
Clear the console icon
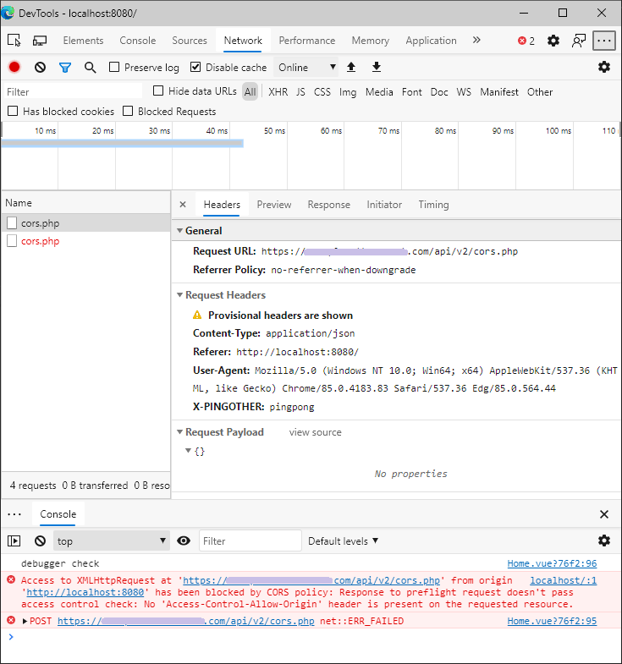coord(41,541)
